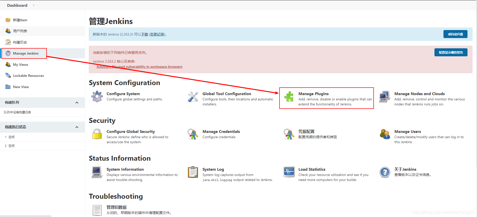Click the 队列中没有构建任务 text
Screen dimensions: 477x217
[x=18, y=112]
